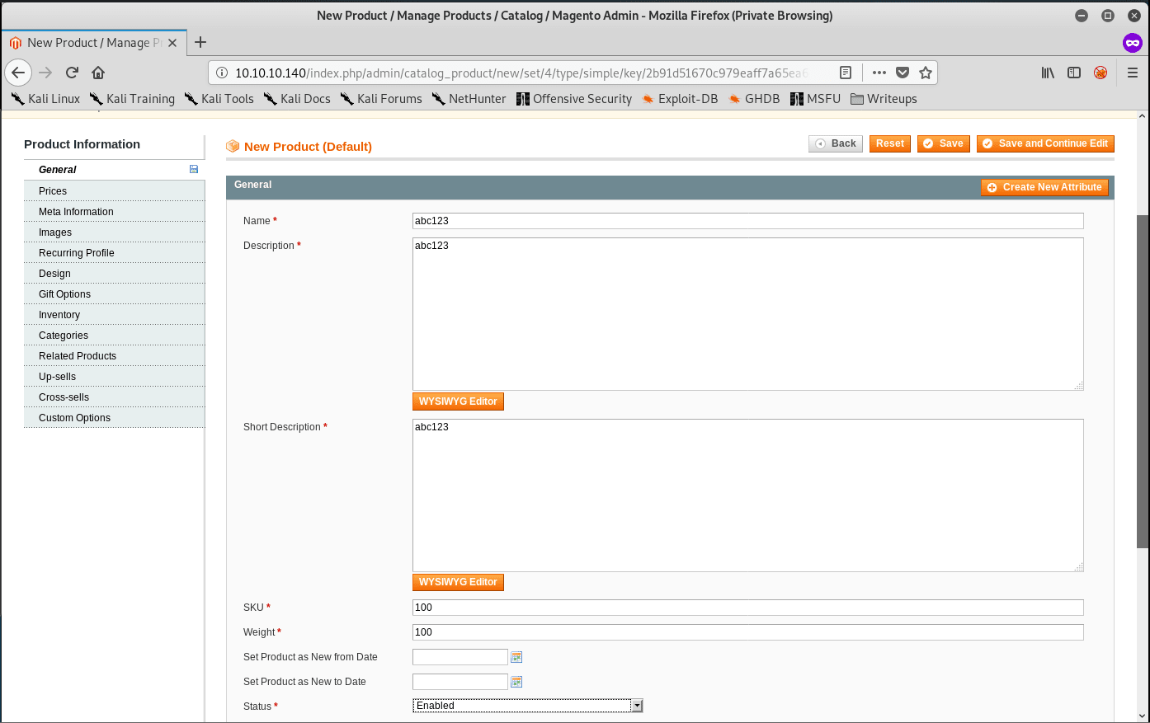Open the Design tab
The width and height of the screenshot is (1150, 723).
pyautogui.click(x=114, y=273)
